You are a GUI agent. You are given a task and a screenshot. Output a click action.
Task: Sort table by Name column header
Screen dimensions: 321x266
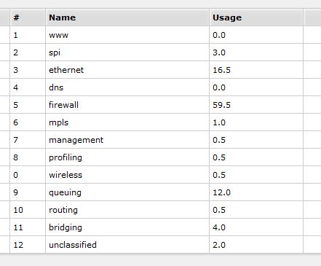coord(127,17)
